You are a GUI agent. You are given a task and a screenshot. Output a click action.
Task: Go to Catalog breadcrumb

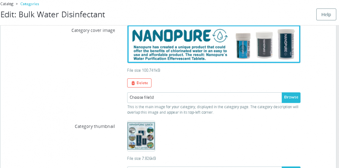pyautogui.click(x=7, y=4)
